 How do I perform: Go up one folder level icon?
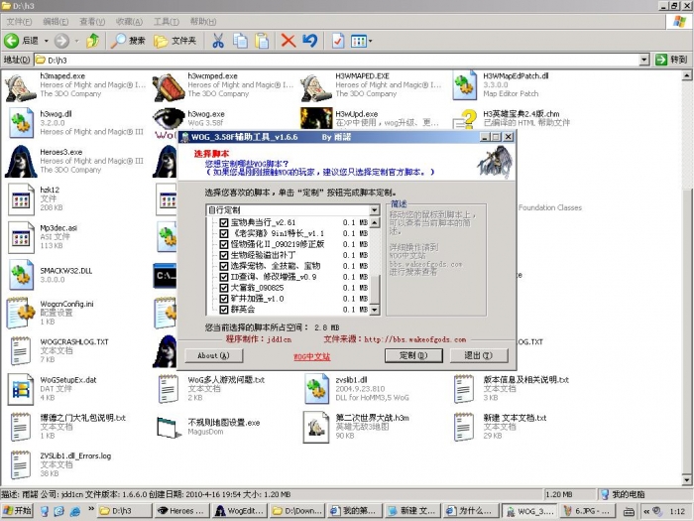93,42
